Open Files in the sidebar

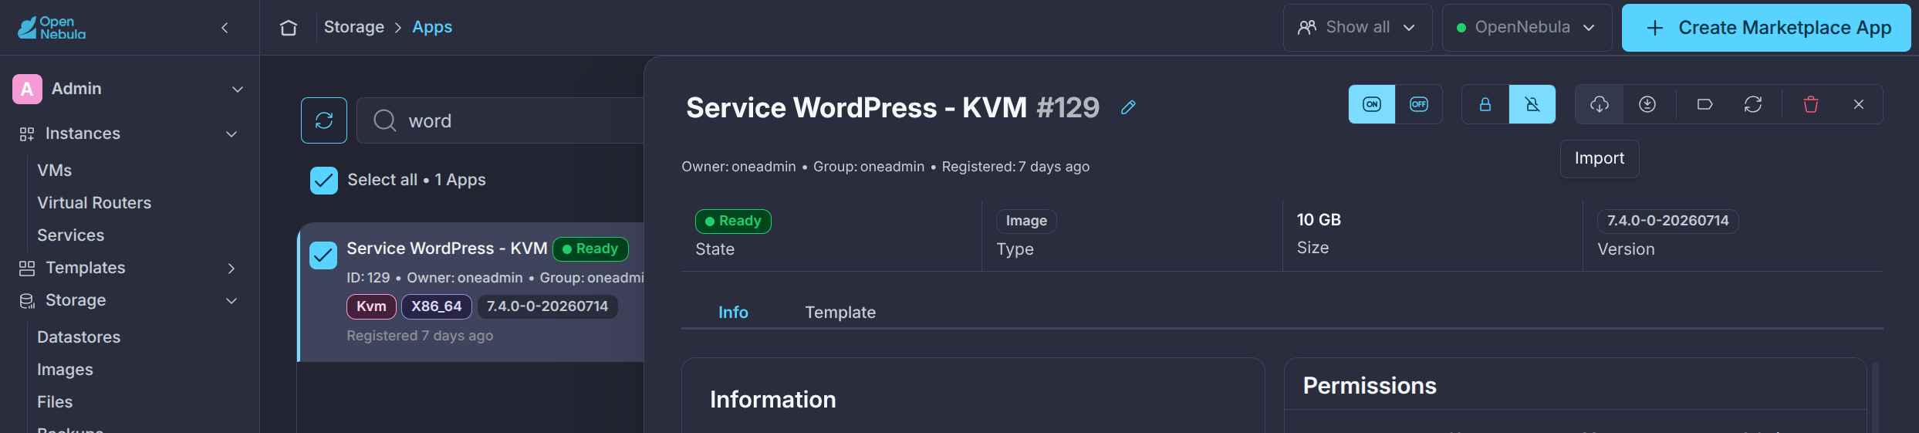[x=55, y=402]
